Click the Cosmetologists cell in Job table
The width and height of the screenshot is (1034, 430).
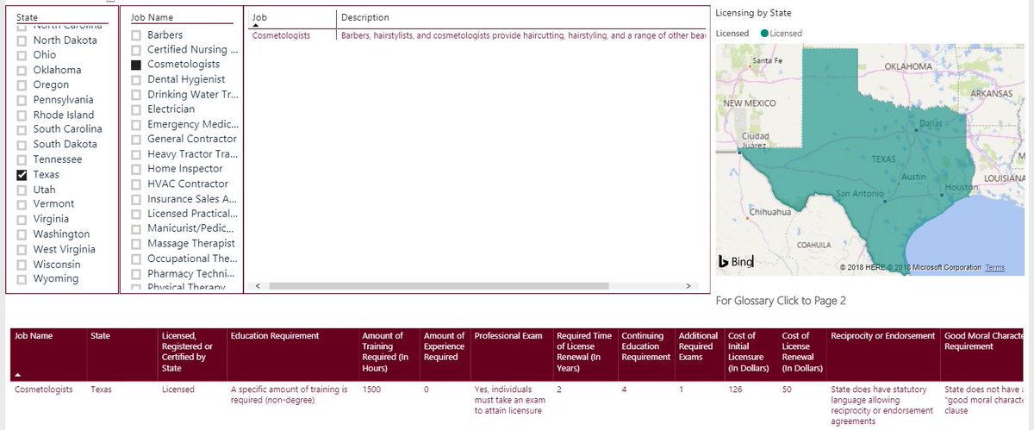[282, 35]
